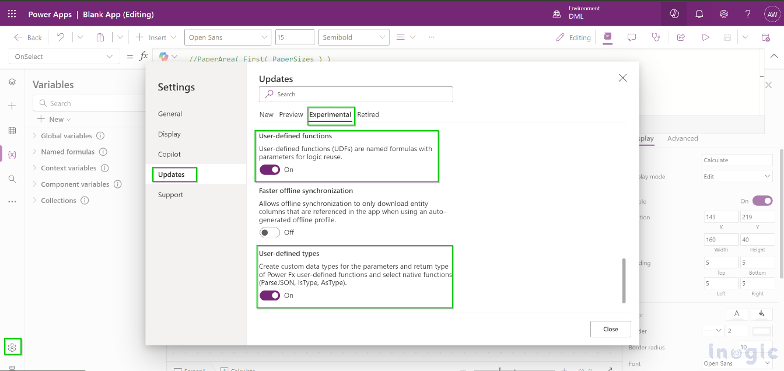Open the Data table icon in sidebar

[12, 131]
